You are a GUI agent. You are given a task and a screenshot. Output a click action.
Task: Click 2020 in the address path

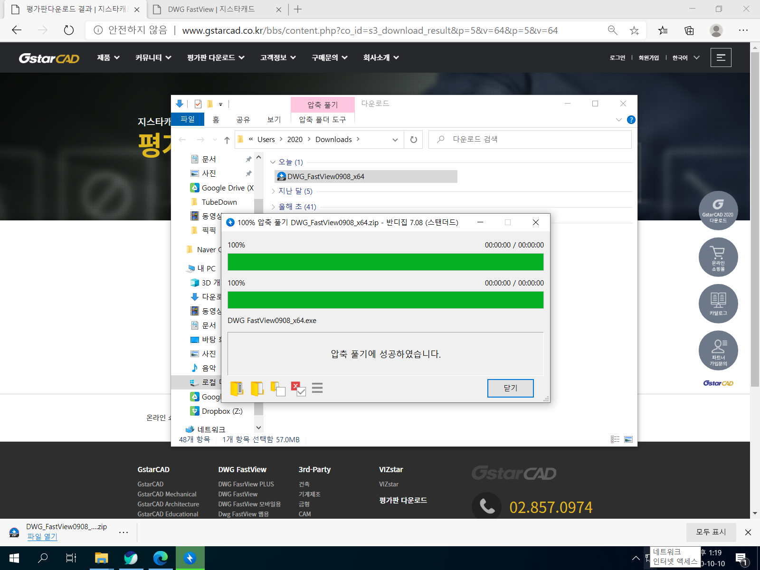click(295, 139)
